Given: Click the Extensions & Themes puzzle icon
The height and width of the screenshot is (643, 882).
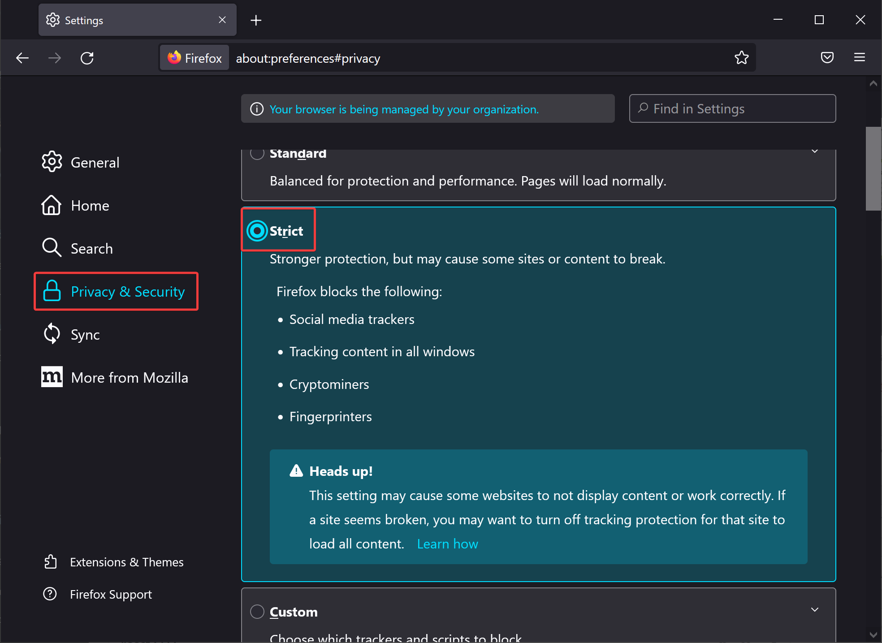Looking at the screenshot, I should click(51, 561).
